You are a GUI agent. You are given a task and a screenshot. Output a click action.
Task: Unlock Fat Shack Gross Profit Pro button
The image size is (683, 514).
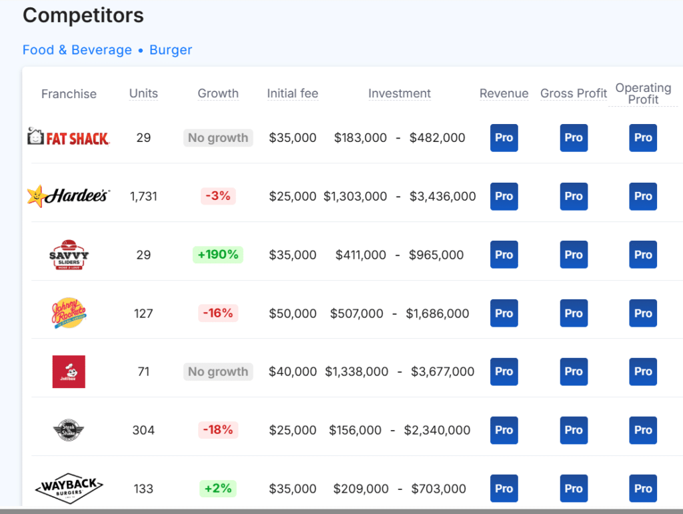click(x=574, y=137)
